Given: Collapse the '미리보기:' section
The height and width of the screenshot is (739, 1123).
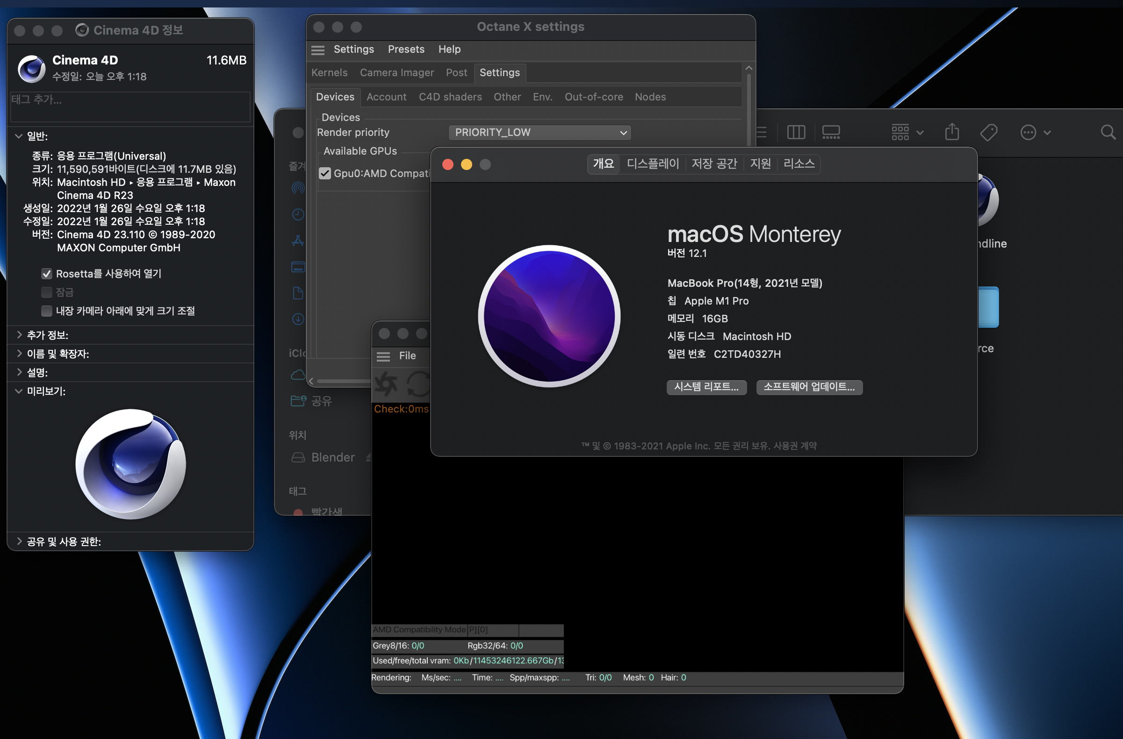Looking at the screenshot, I should pos(19,391).
